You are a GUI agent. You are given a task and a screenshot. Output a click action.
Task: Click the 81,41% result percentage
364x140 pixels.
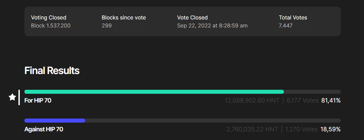tap(331, 100)
